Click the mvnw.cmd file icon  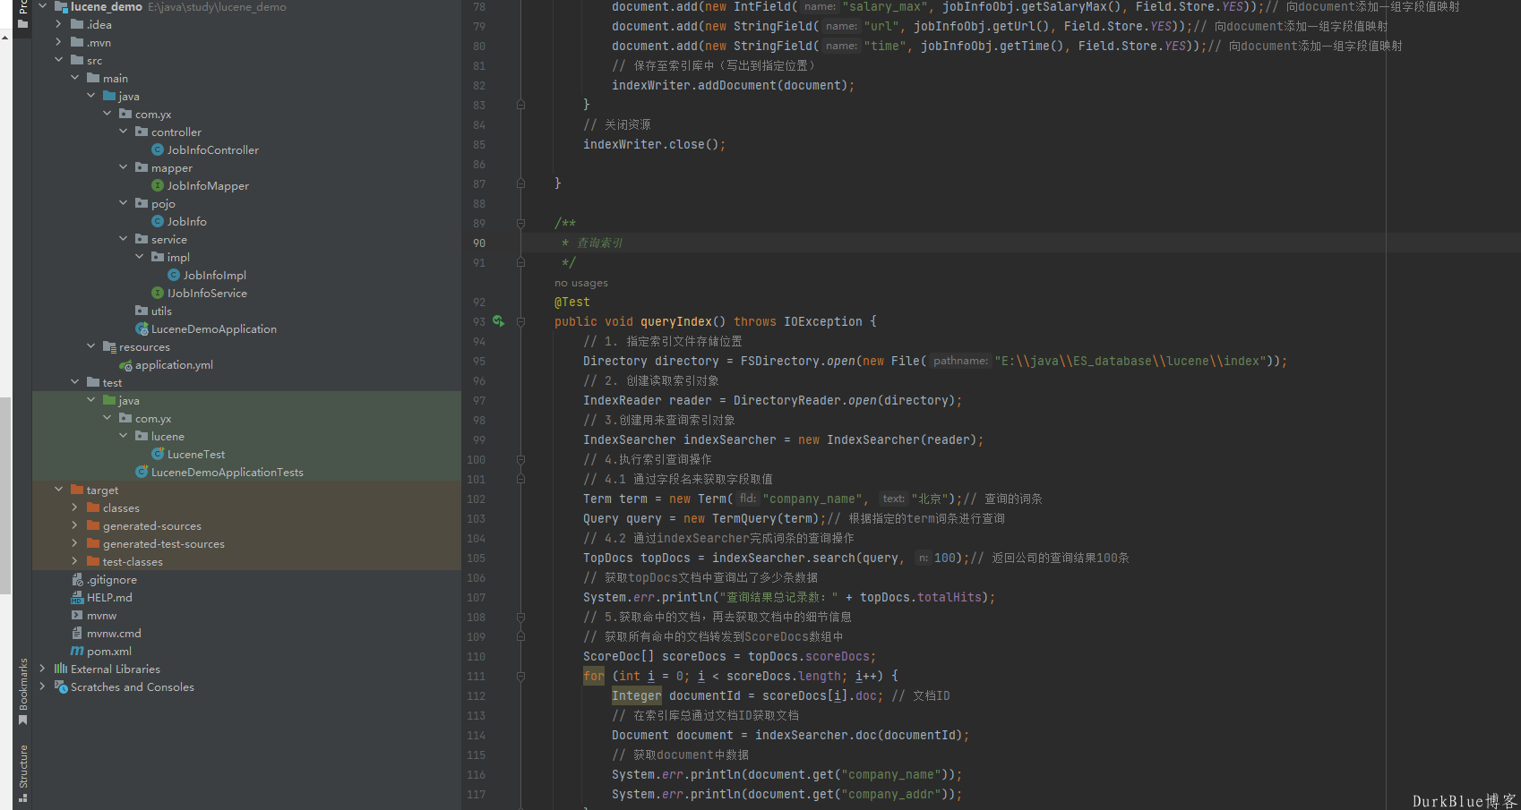pyautogui.click(x=77, y=634)
